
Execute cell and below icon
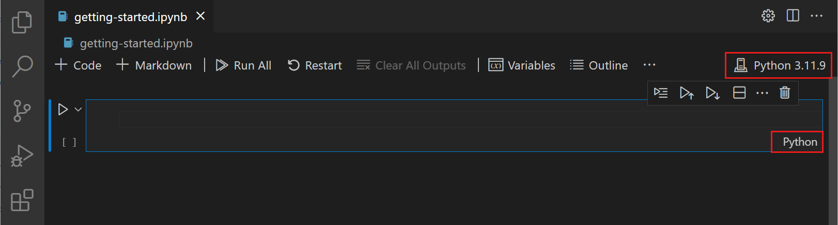[x=712, y=93]
